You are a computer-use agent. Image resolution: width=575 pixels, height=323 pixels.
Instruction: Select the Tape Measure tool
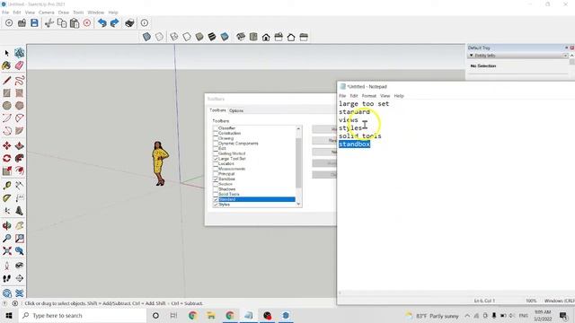[6, 186]
